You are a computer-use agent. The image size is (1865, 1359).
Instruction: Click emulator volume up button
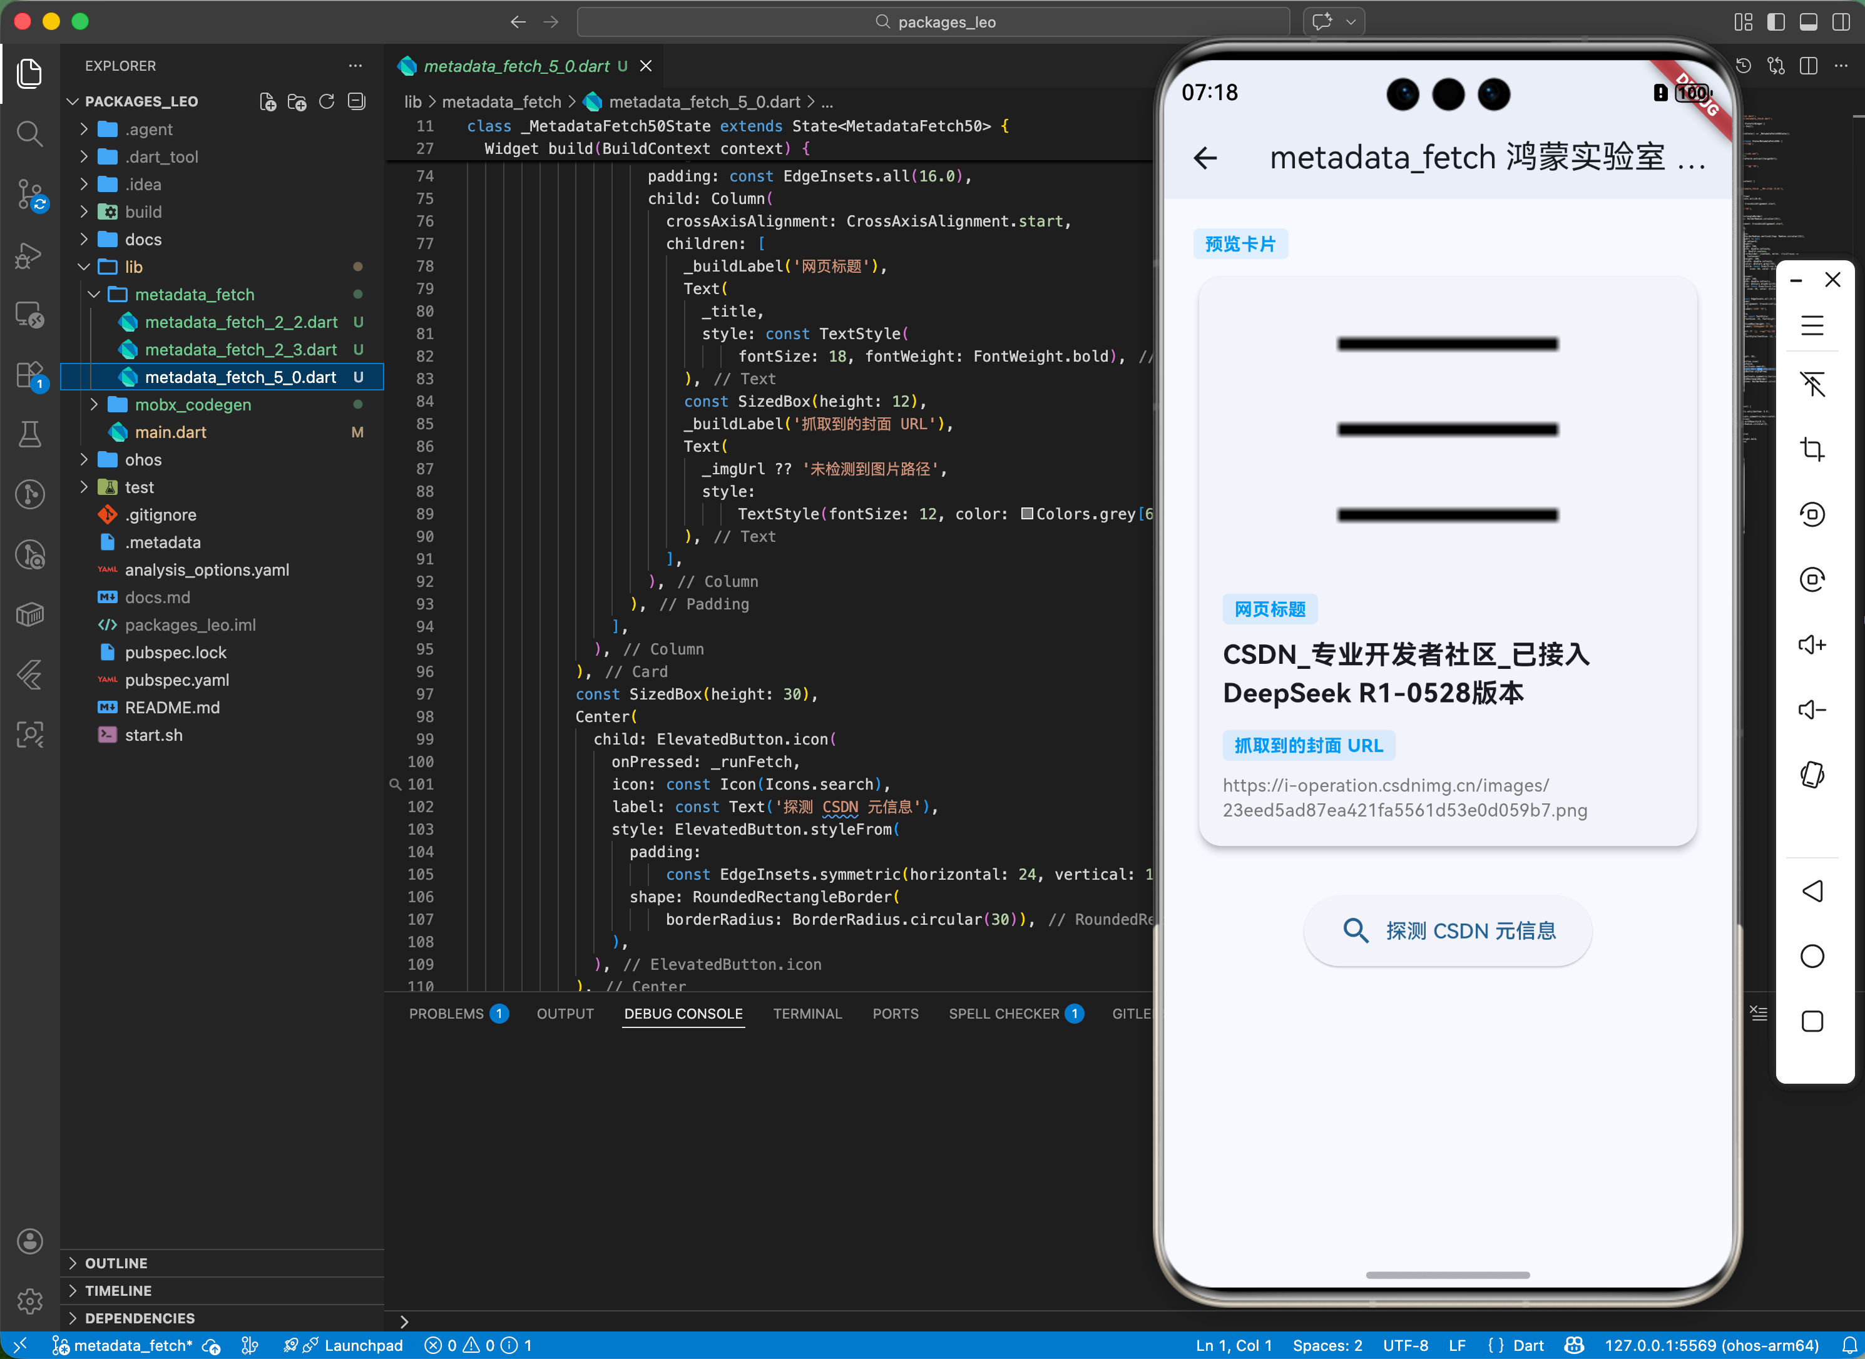(x=1812, y=644)
